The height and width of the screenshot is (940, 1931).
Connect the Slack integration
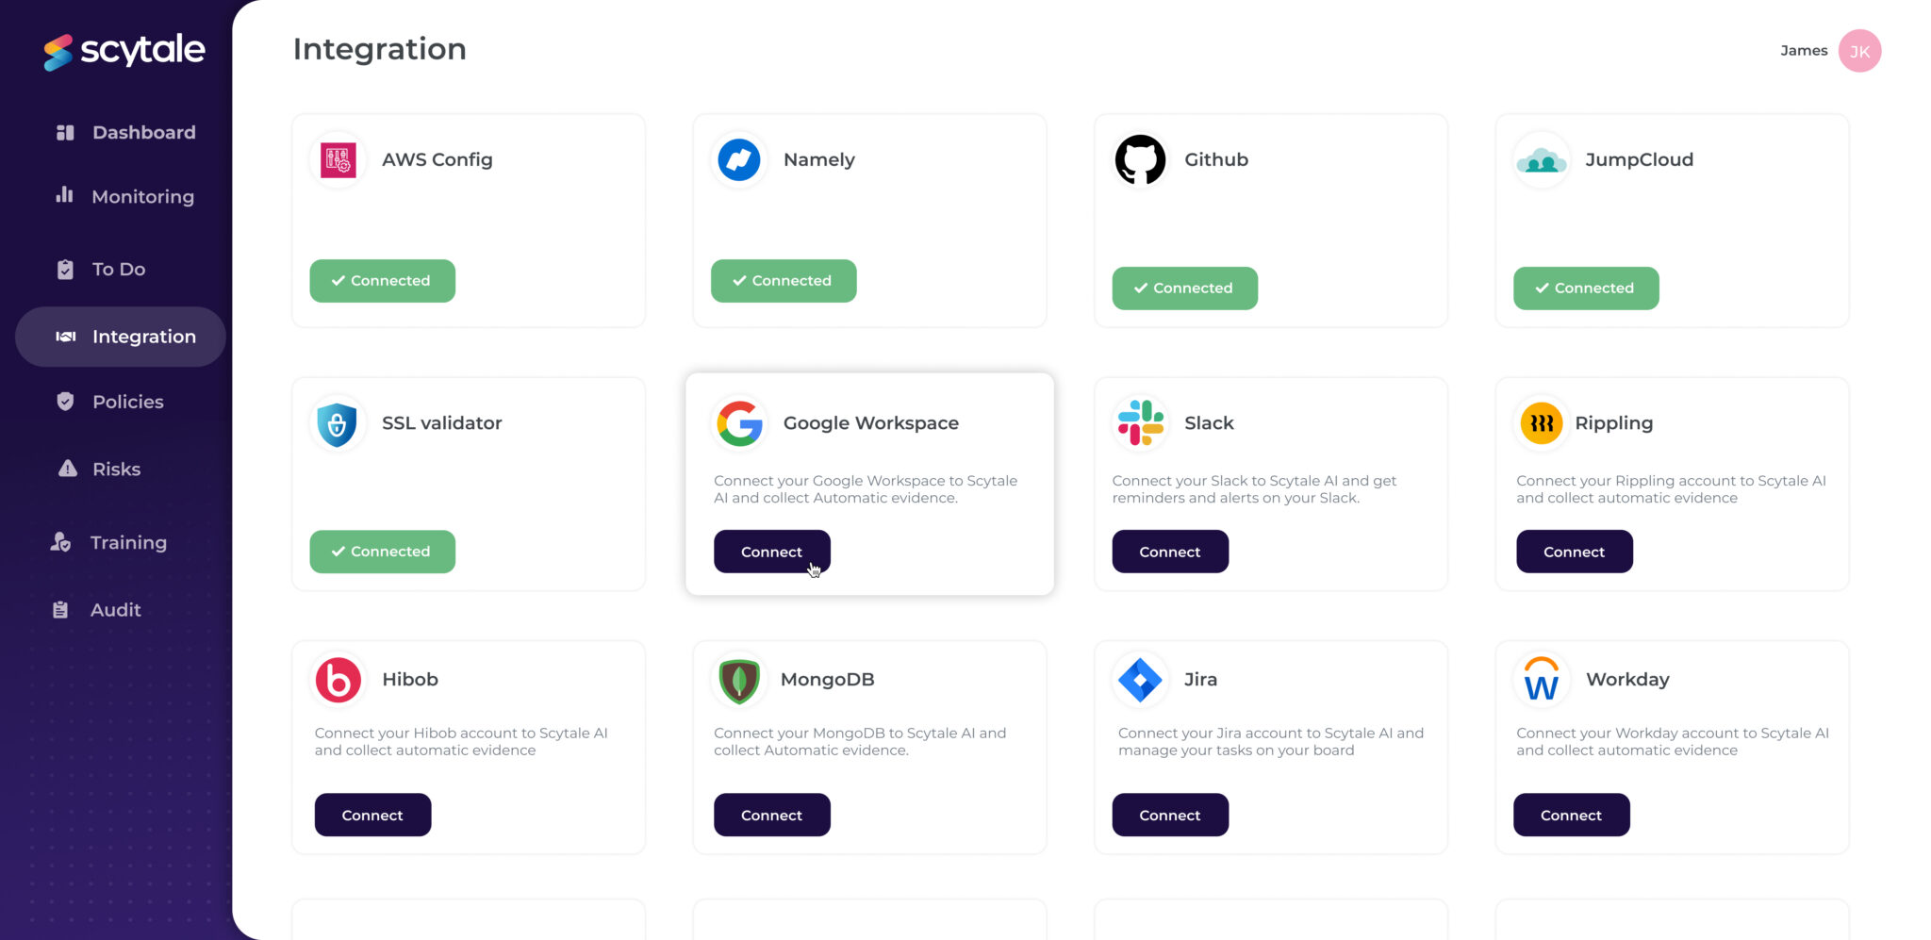click(1170, 552)
